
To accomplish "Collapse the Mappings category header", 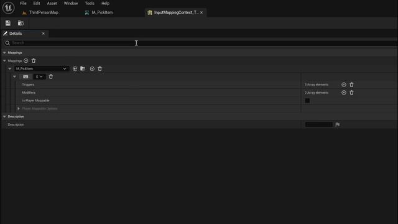I will 4,52.
